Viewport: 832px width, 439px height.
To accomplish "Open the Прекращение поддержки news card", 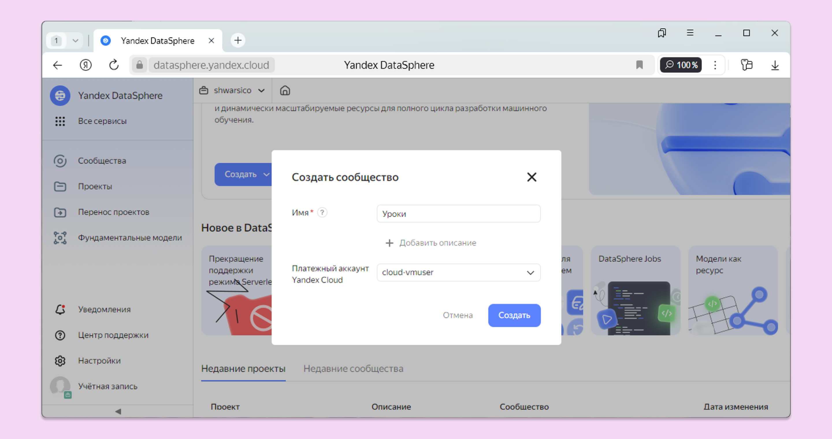I will [236, 290].
